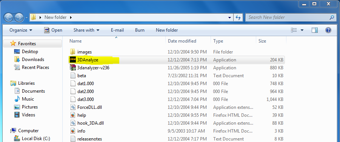Sort by the Name column header

(75, 41)
